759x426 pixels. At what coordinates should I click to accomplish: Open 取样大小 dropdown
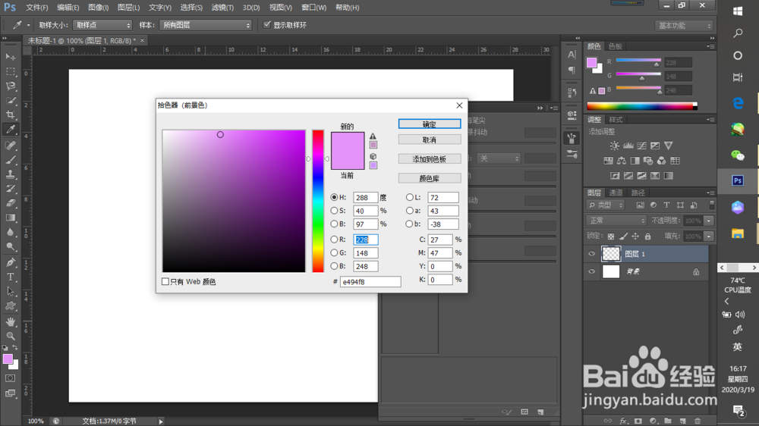tap(102, 25)
